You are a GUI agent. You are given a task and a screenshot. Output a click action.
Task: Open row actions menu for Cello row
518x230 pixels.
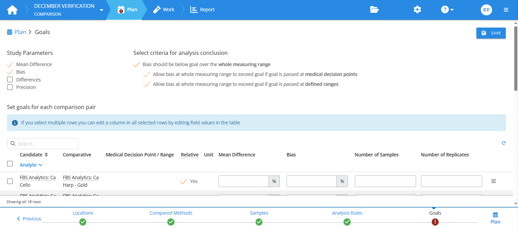[493, 181]
